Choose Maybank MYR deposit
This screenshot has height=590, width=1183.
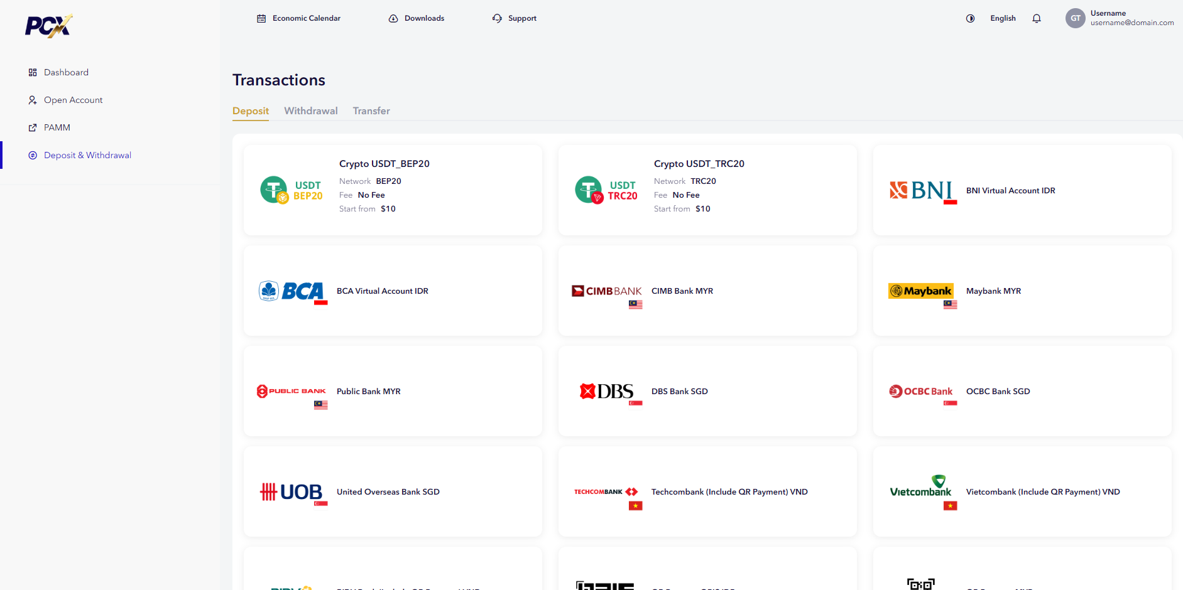point(1022,291)
